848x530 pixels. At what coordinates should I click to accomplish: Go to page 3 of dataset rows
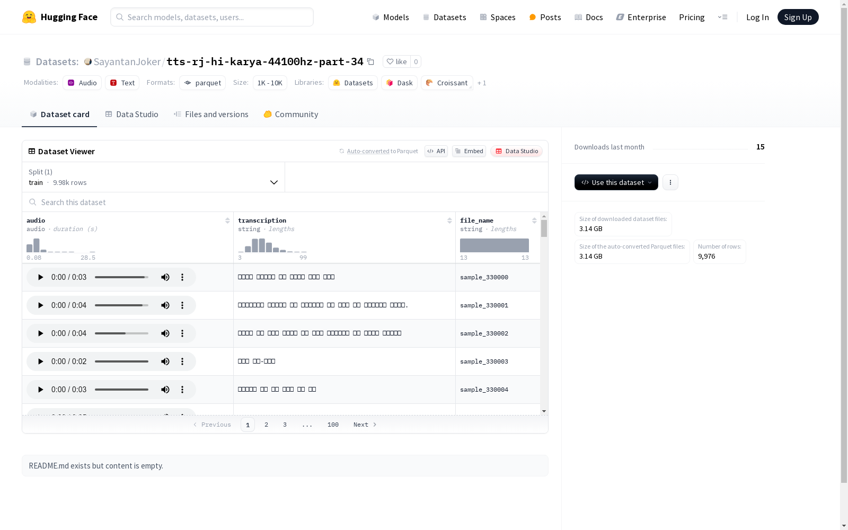tap(285, 425)
